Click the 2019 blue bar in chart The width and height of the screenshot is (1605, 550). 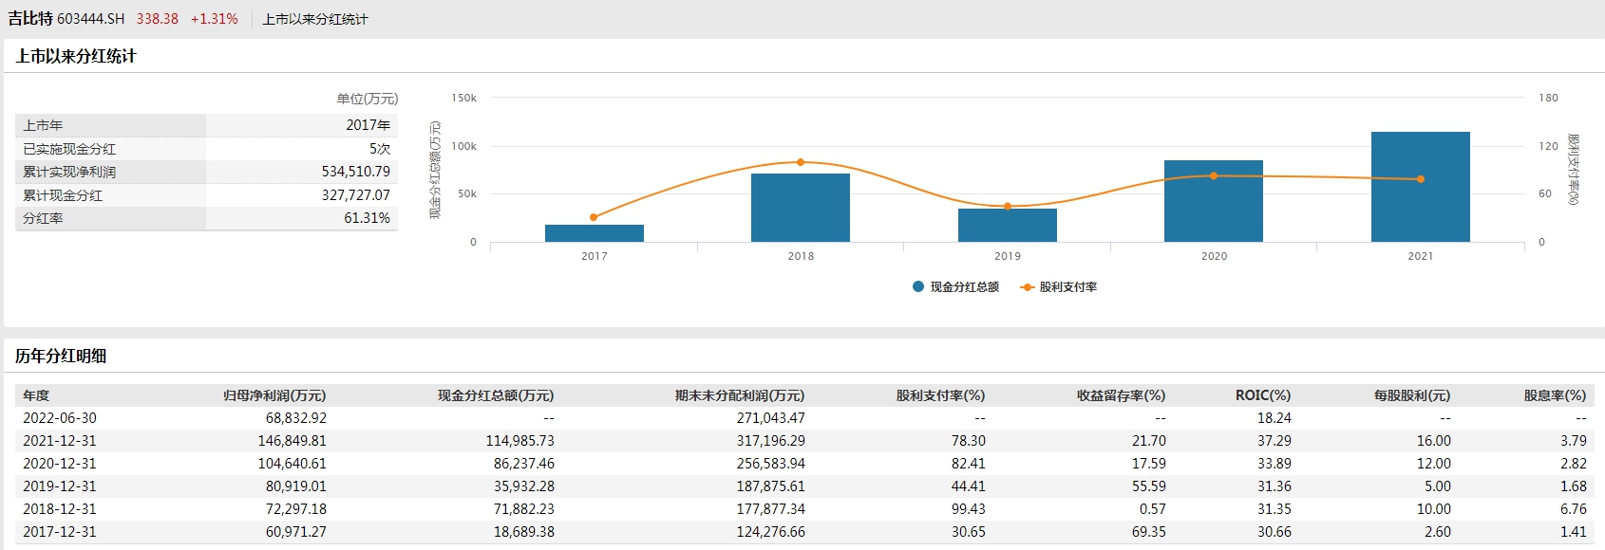point(1007,228)
